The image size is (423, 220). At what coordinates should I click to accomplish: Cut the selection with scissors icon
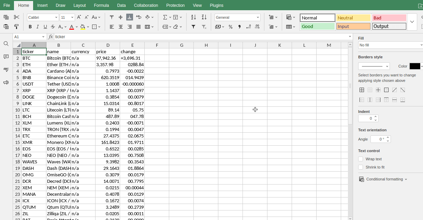[16, 17]
